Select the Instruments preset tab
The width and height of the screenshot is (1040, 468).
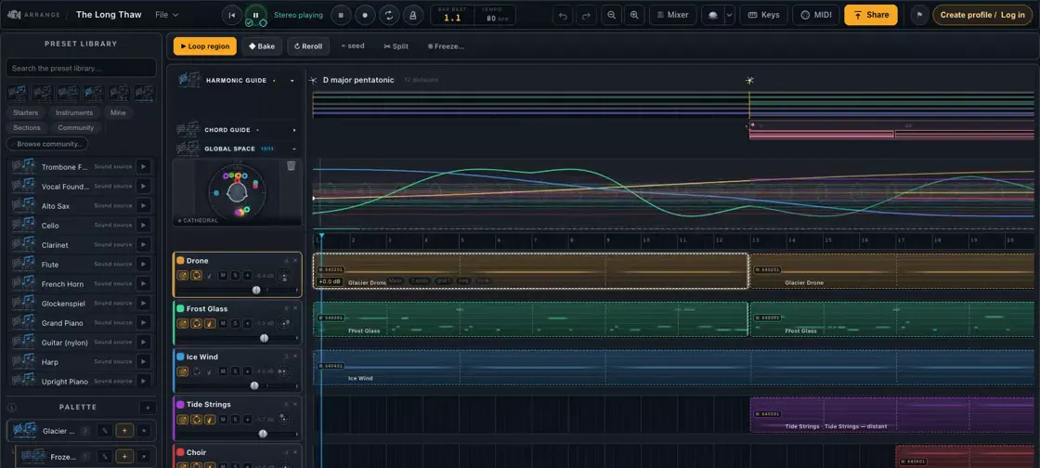(74, 112)
